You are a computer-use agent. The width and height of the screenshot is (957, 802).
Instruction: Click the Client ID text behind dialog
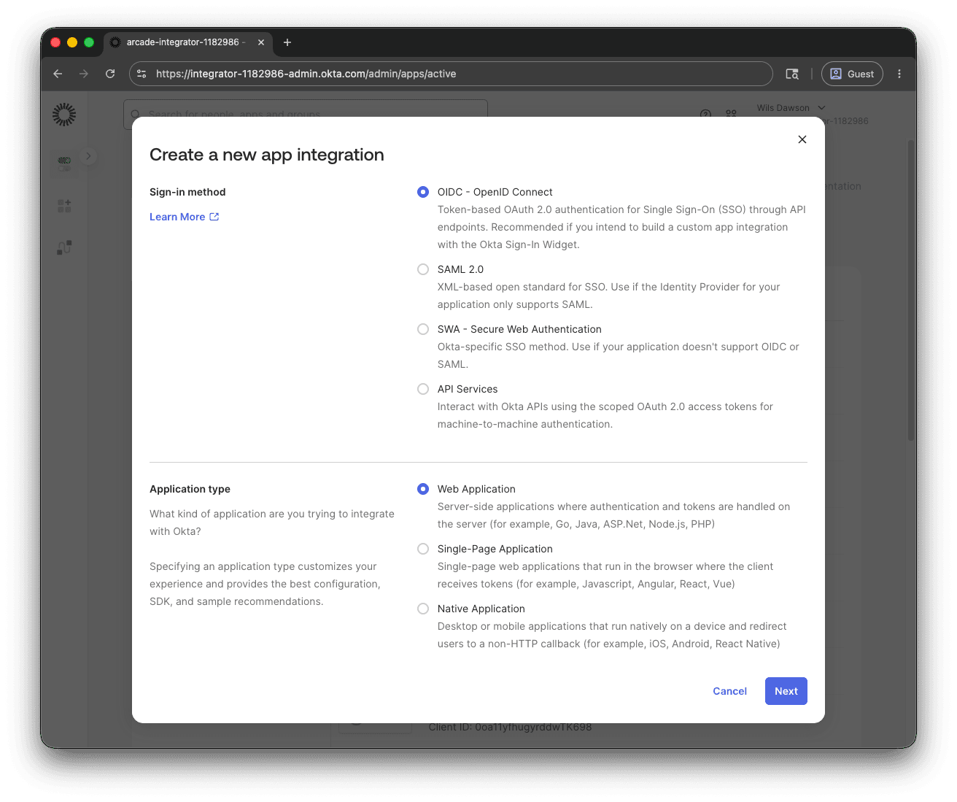pos(510,727)
